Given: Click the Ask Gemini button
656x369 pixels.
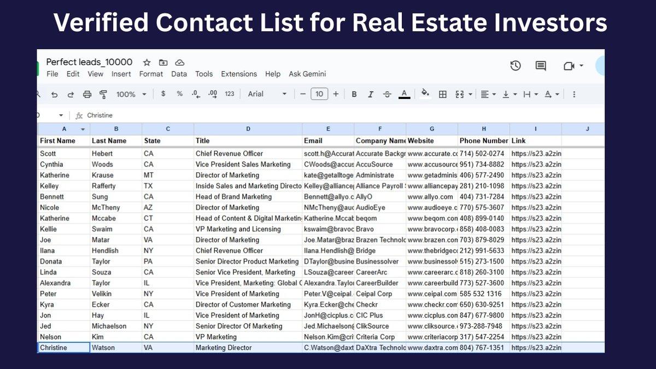Looking at the screenshot, I should tap(307, 74).
